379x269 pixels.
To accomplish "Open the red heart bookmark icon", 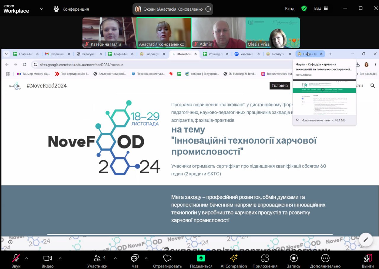I will click(x=171, y=74).
